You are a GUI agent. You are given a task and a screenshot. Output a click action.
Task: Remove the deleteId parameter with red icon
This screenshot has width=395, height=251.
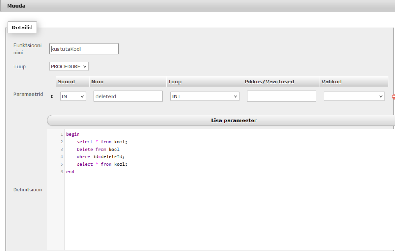pyautogui.click(x=393, y=96)
